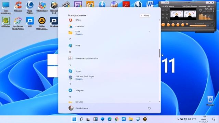Image resolution: width=219 pixels, height=123 pixels.
Task: Select the Daemon Tools lightning desktop icon
Action: click(x=102, y=4)
